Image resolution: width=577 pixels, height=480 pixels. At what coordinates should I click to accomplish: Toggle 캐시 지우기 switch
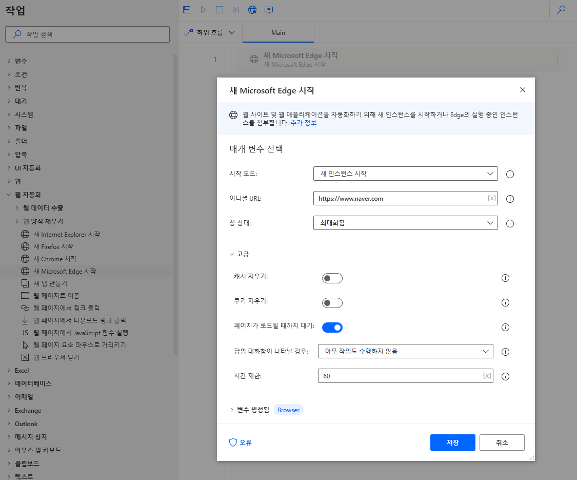pos(332,278)
